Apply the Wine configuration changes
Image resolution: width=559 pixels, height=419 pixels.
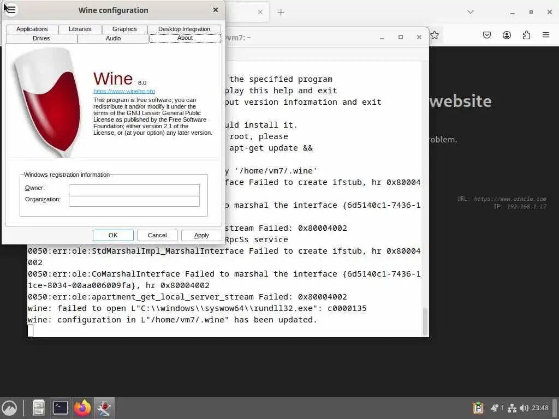[201, 235]
